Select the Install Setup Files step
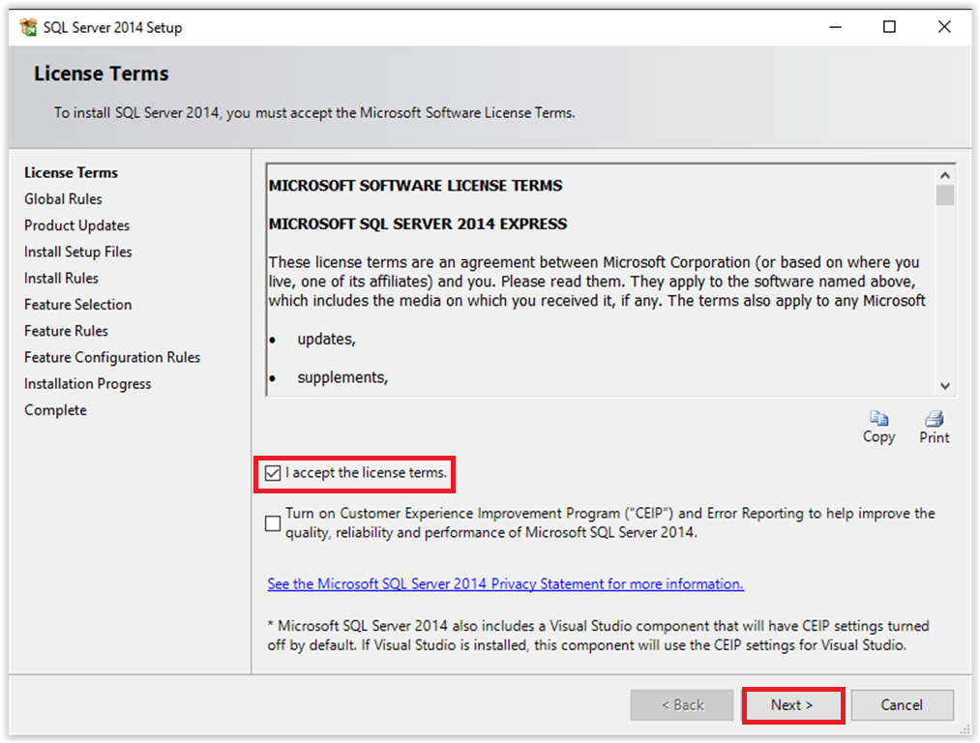The image size is (980, 743). [x=78, y=252]
